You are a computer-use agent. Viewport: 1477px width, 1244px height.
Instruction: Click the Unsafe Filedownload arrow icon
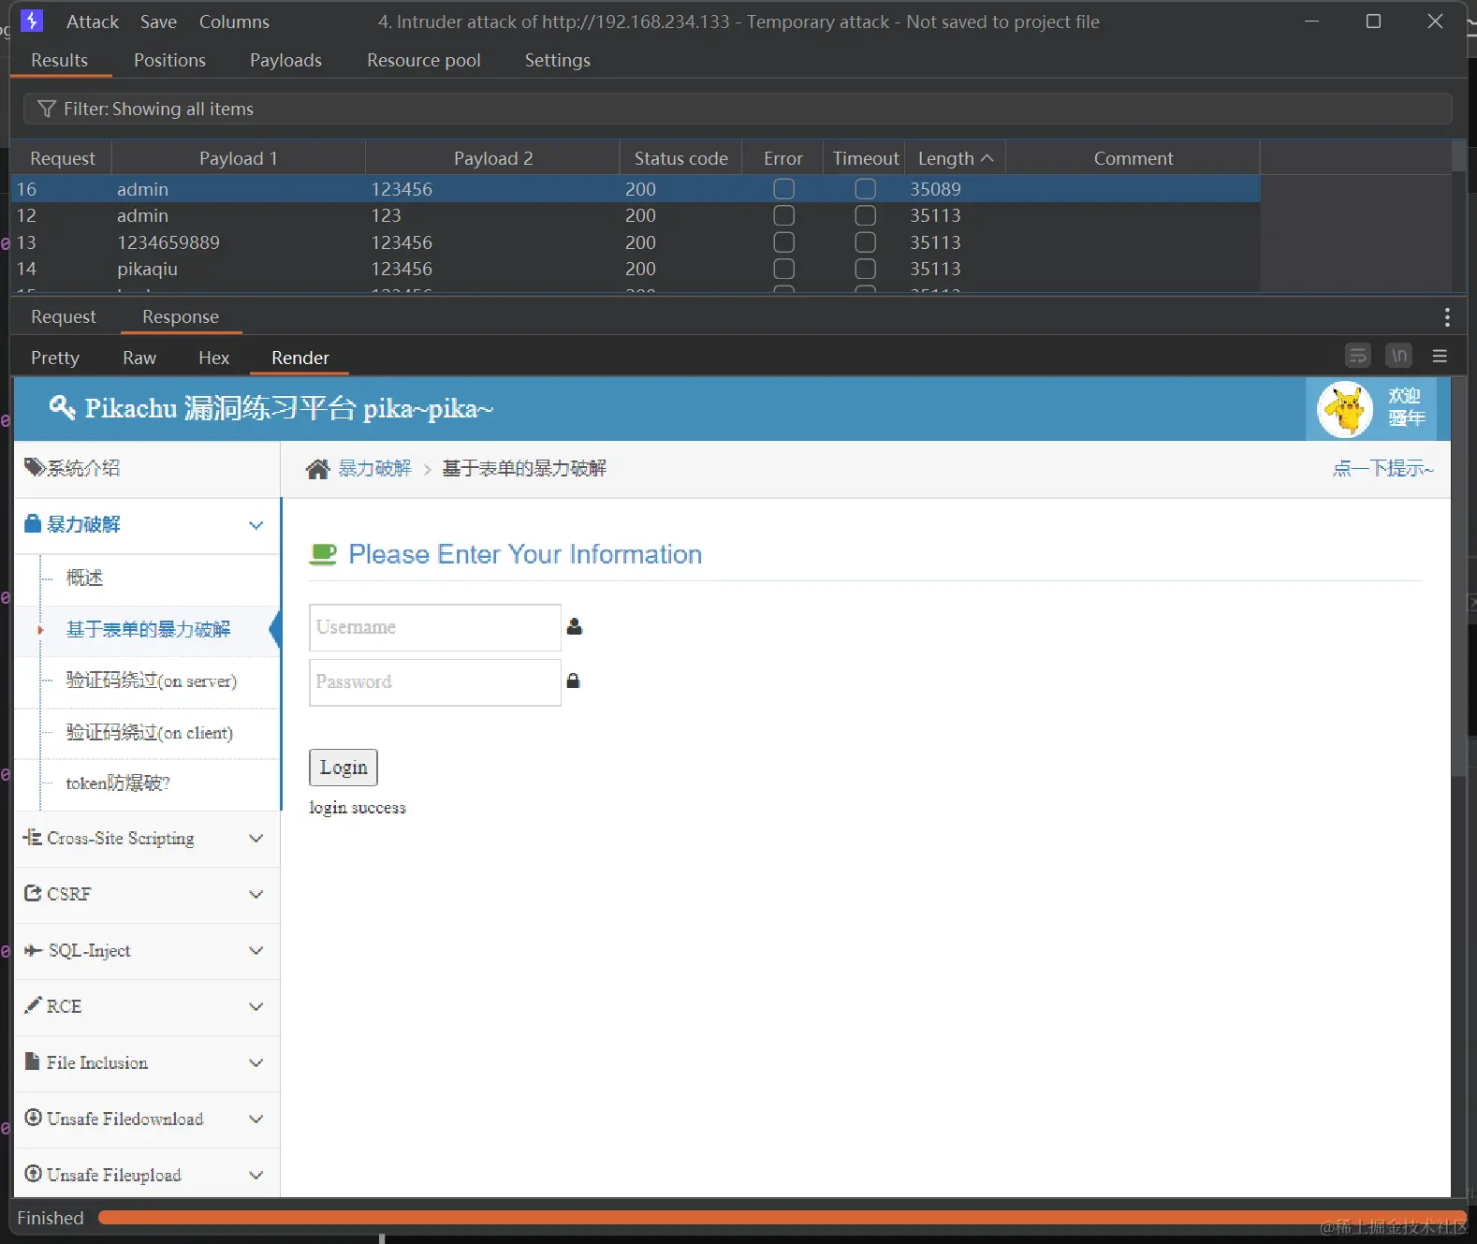coord(33,1118)
